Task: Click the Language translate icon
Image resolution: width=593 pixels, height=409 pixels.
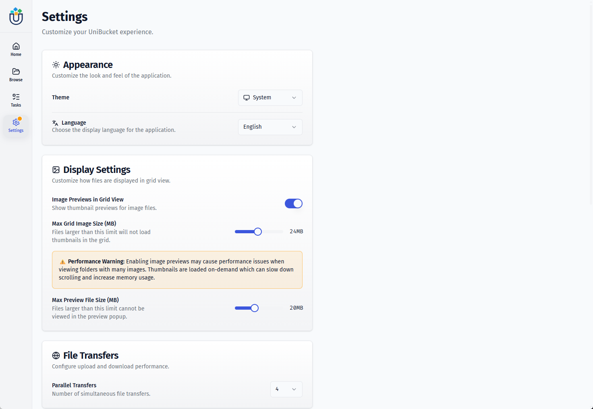Action: 55,123
